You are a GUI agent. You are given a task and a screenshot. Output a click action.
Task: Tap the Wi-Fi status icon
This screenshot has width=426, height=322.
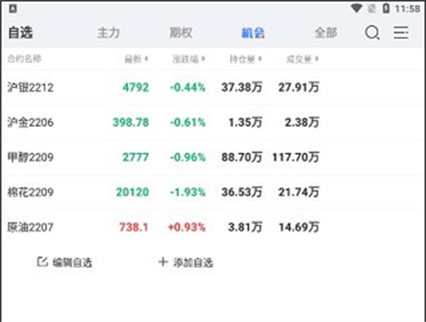pos(357,8)
